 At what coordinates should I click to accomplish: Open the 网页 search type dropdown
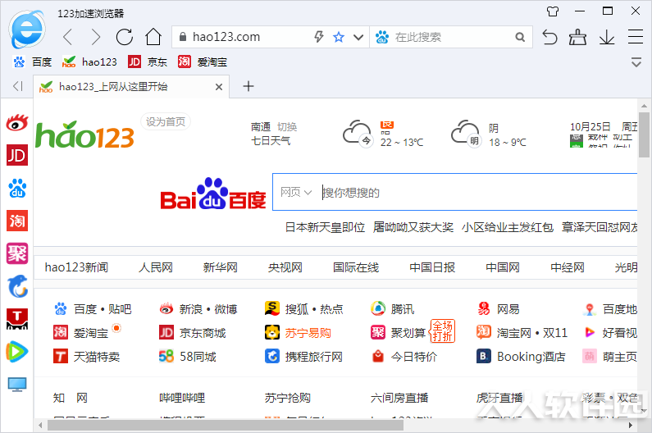pos(295,192)
